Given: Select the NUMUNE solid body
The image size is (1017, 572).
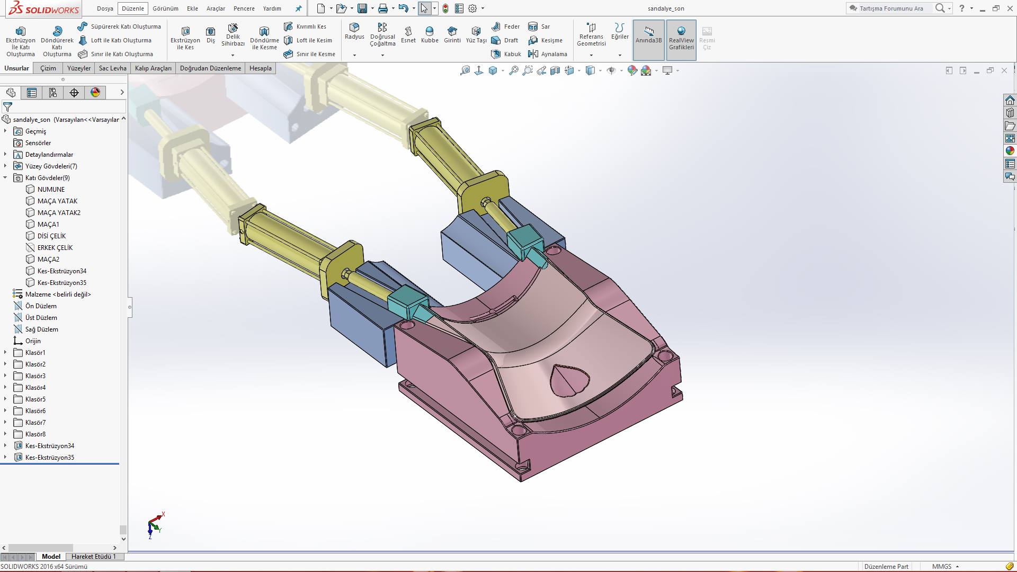Looking at the screenshot, I should (51, 189).
